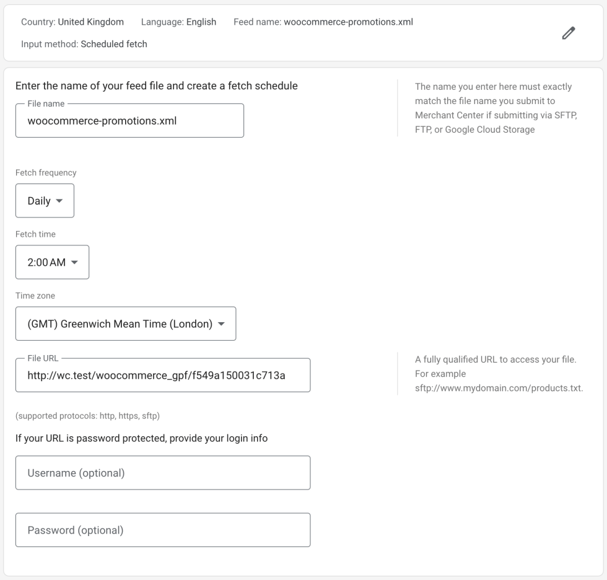The width and height of the screenshot is (607, 580).
Task: Expand the Greenwich Mean Time zone dropdown
Action: coord(126,323)
